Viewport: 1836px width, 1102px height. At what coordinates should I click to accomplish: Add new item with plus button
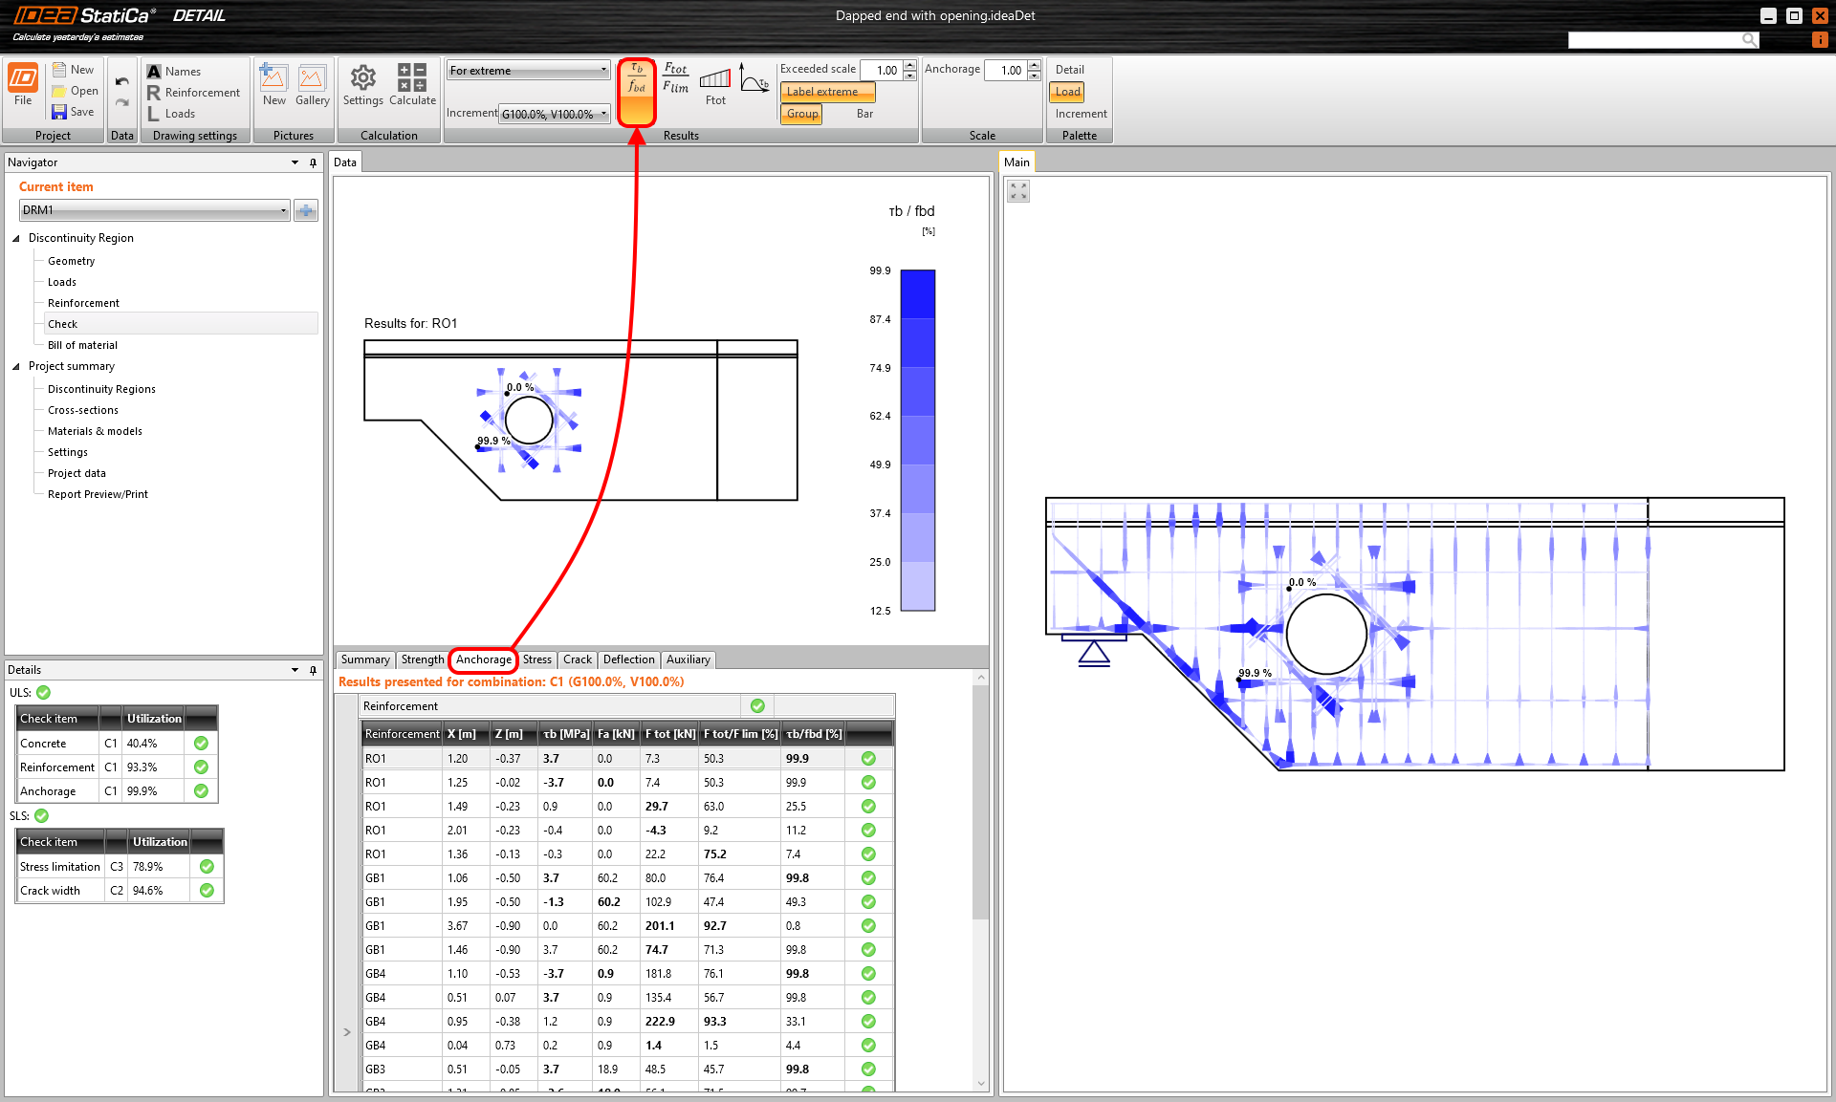pyautogui.click(x=306, y=210)
